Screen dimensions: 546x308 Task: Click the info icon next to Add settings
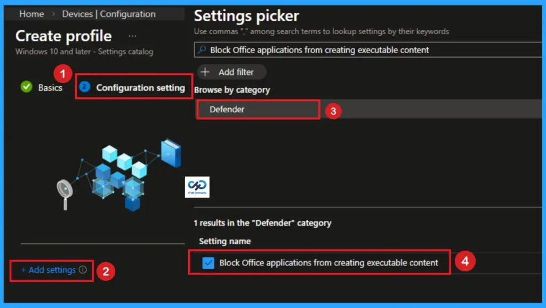pos(83,270)
